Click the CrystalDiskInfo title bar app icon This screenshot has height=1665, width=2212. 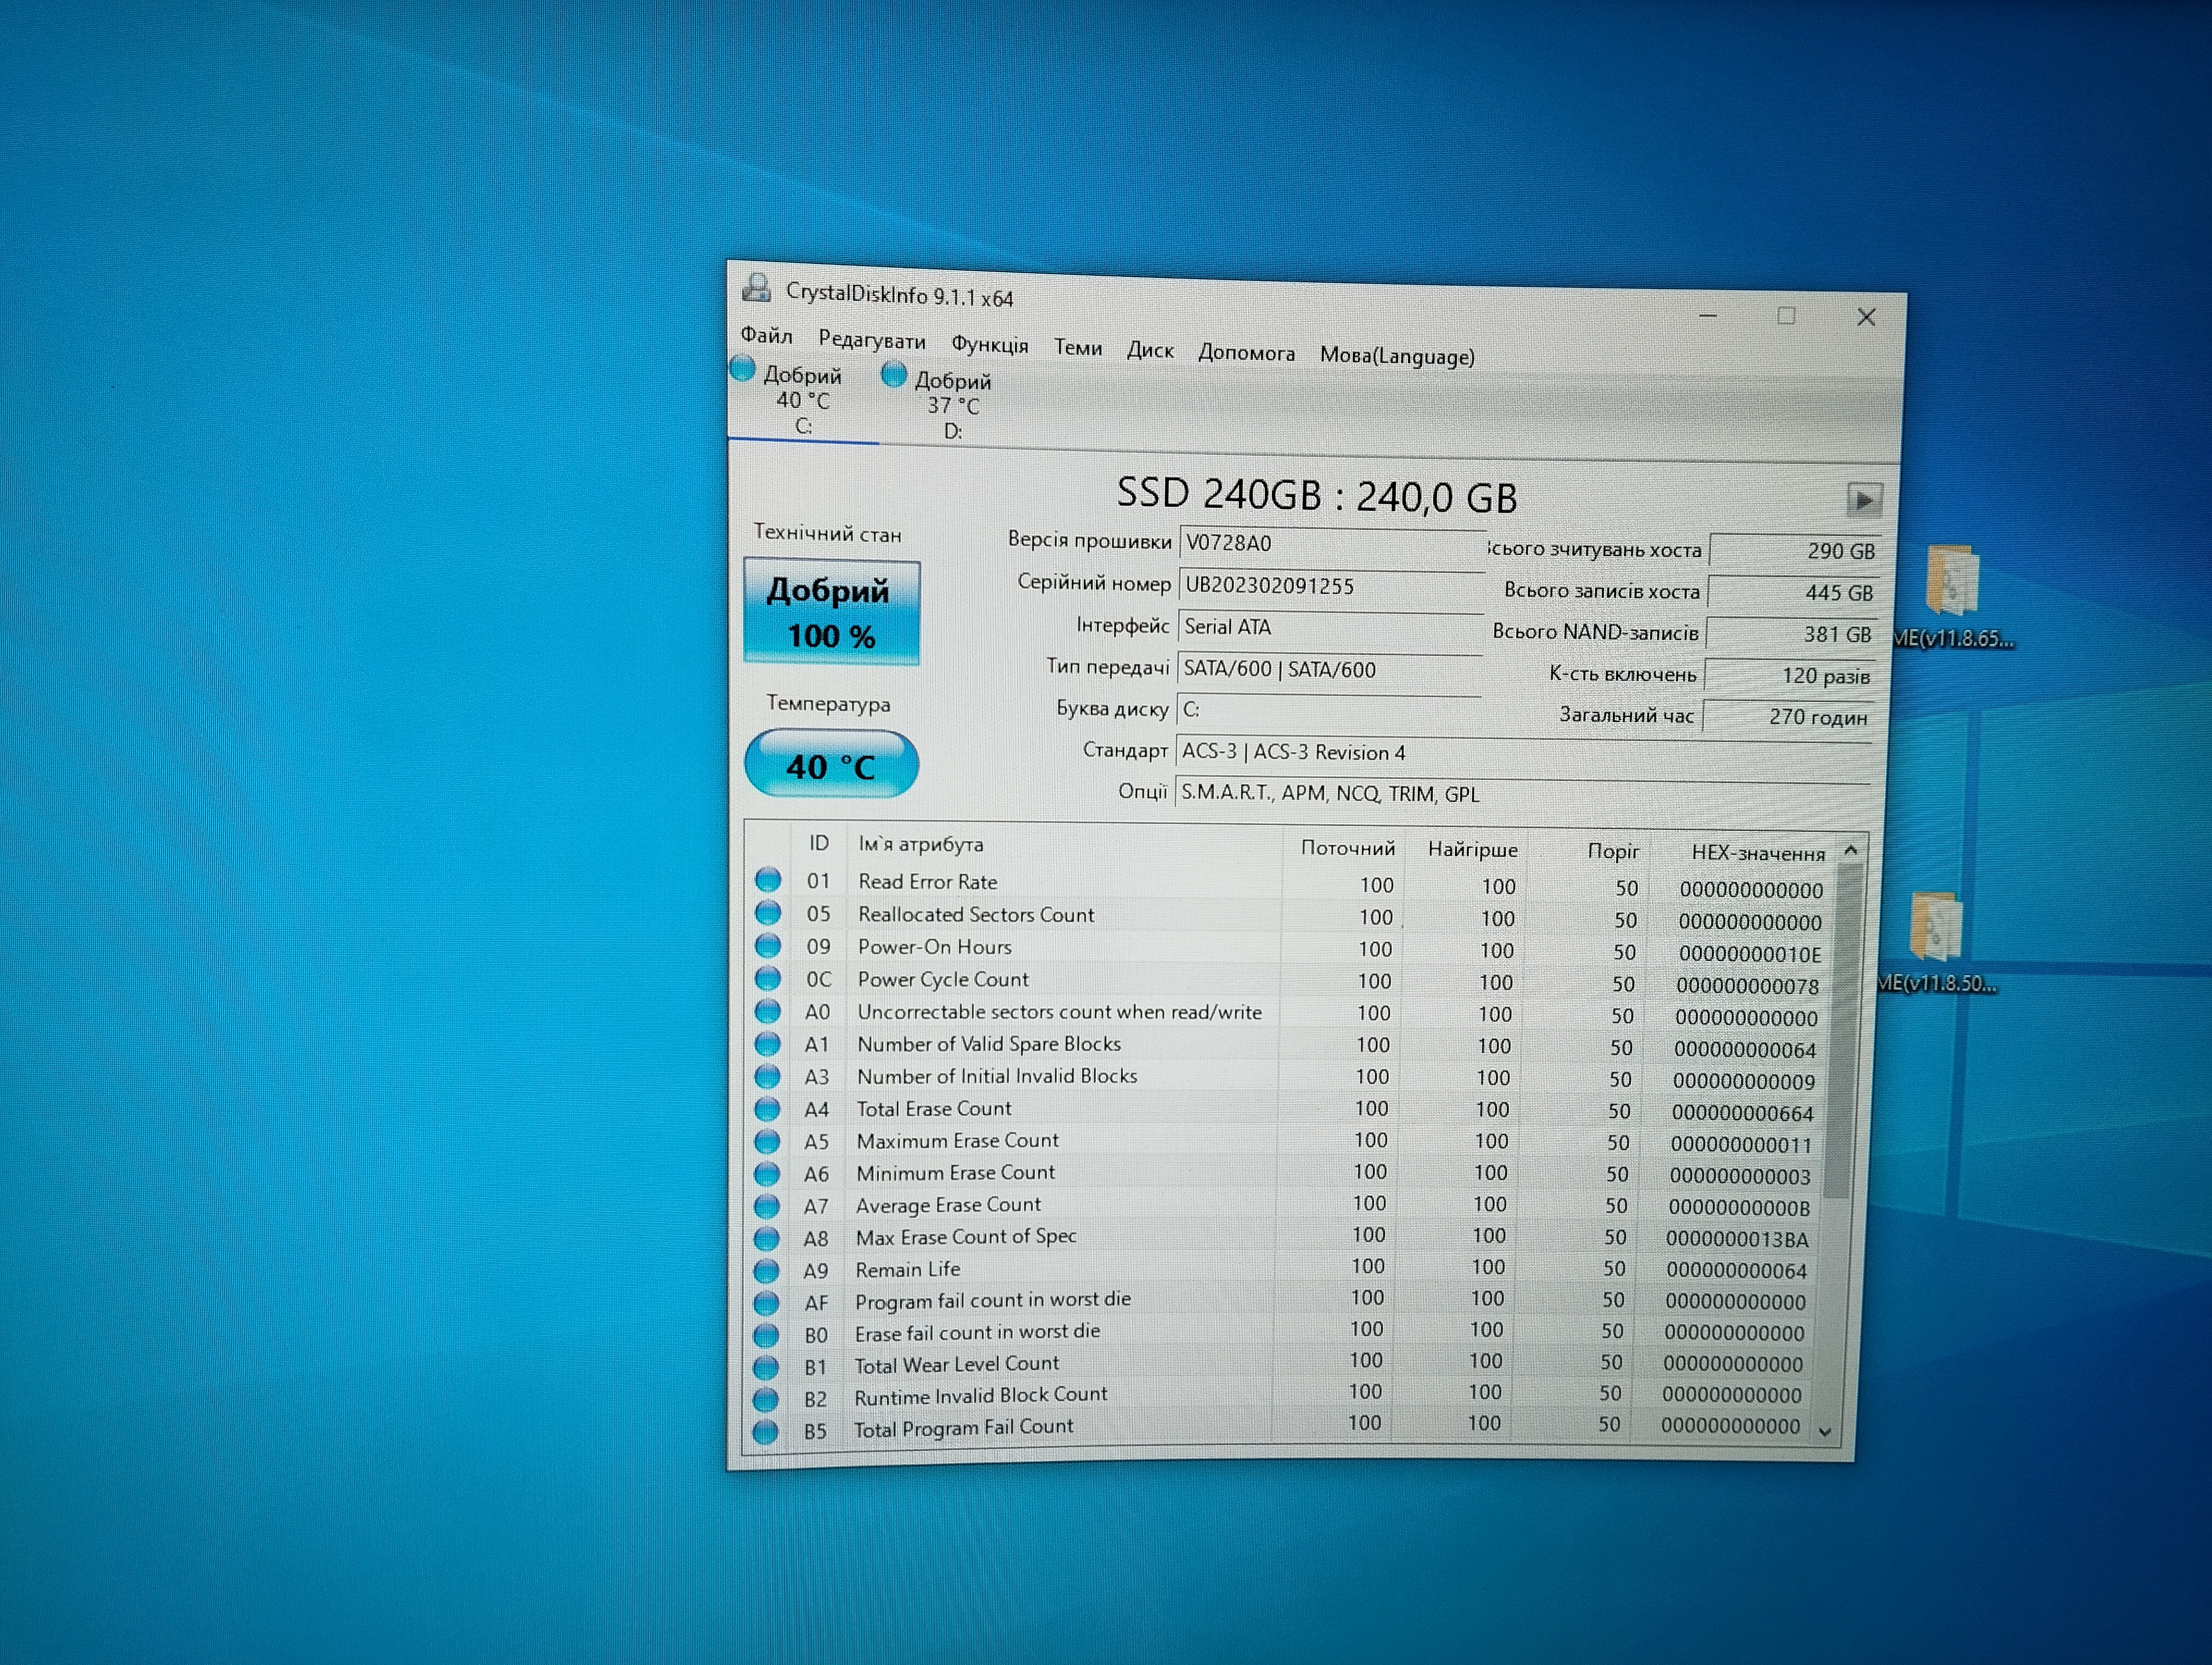(x=757, y=289)
